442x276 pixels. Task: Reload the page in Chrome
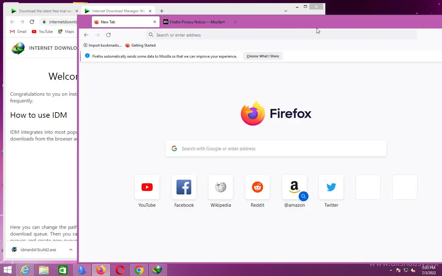click(x=32, y=22)
